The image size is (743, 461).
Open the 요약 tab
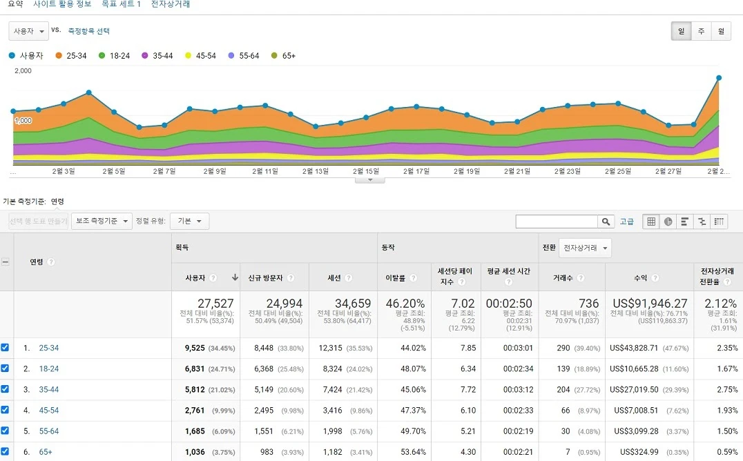(16, 4)
